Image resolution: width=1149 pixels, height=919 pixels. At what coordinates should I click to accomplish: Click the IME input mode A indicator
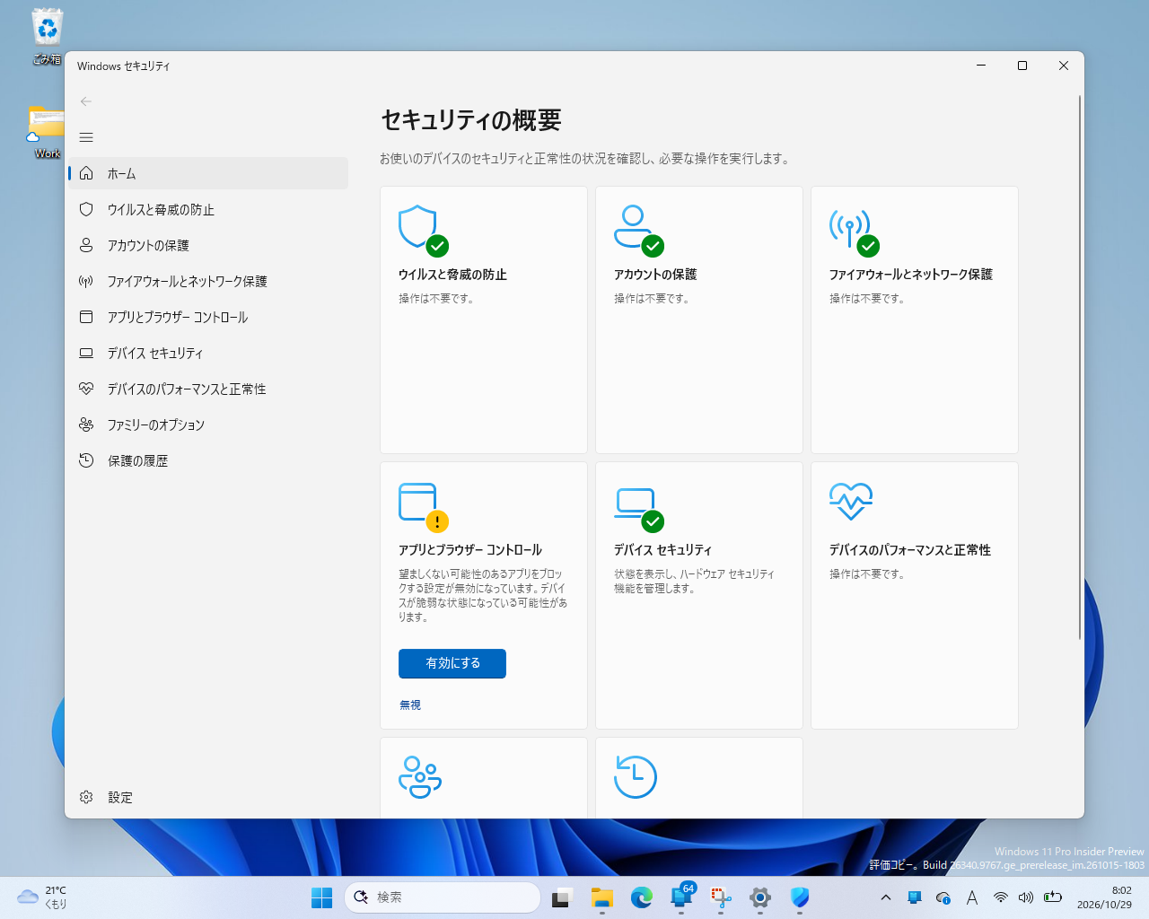[972, 897]
